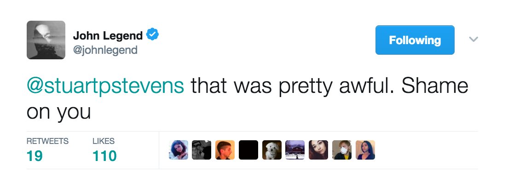This screenshot has width=508, height=172.
Task: Open John Legend's profile picture
Action: point(46,40)
